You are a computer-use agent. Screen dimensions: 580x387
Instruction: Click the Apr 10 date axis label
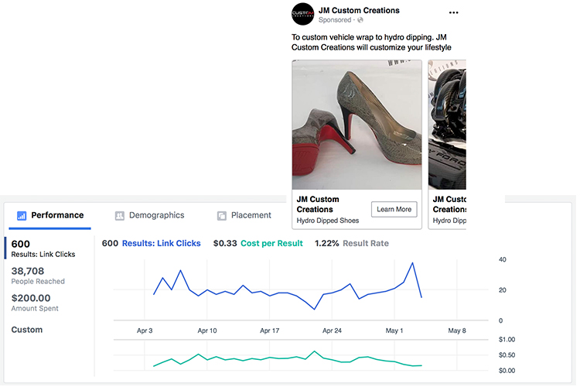pos(207,330)
